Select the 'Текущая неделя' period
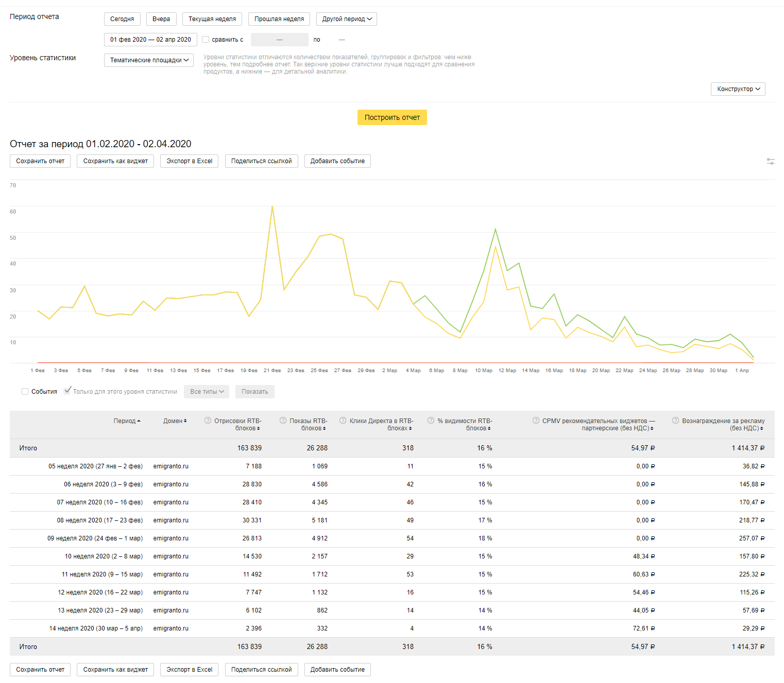784x683 pixels. tap(212, 19)
